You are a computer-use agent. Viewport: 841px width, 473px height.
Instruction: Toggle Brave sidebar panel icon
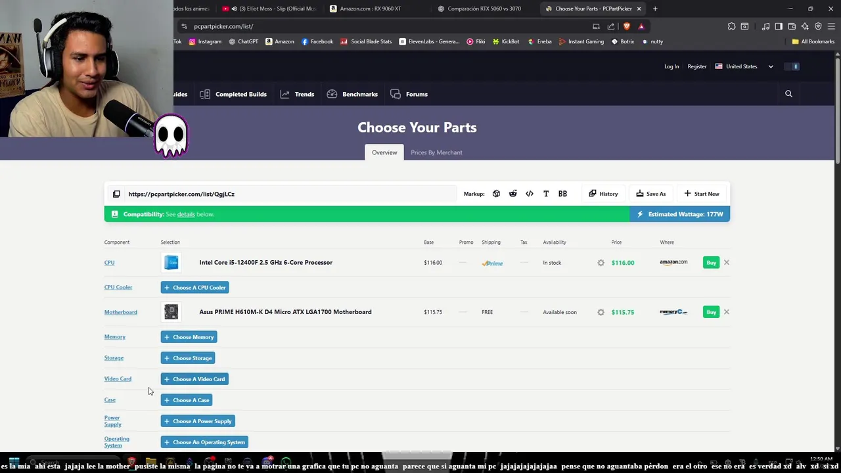point(779,26)
